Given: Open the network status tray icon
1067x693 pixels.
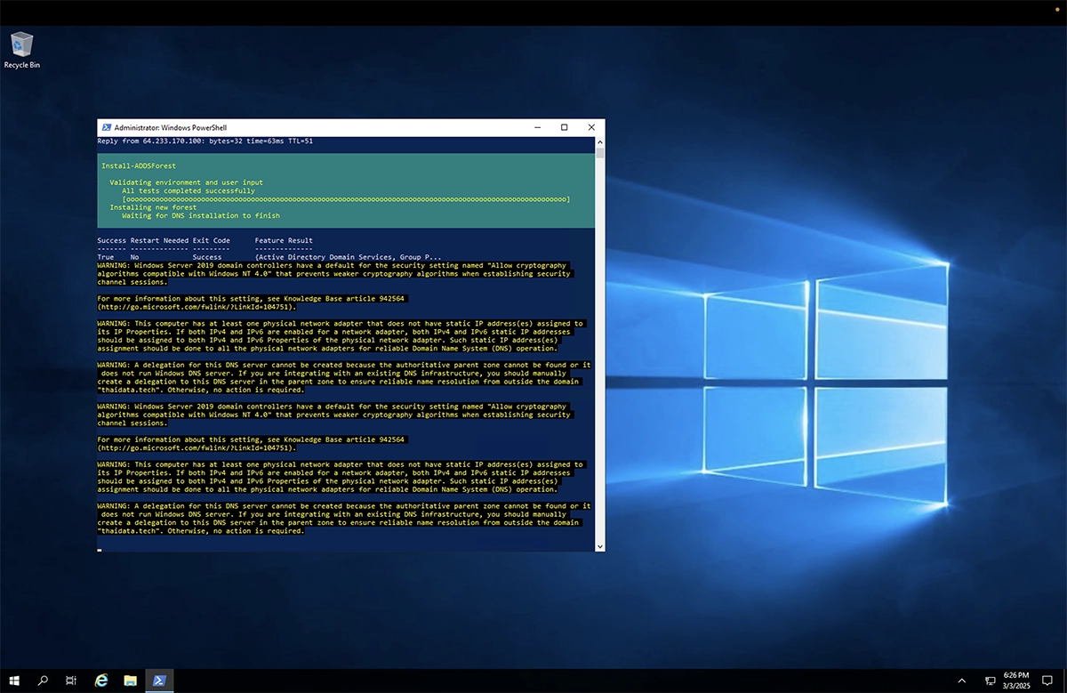Looking at the screenshot, I should [990, 681].
